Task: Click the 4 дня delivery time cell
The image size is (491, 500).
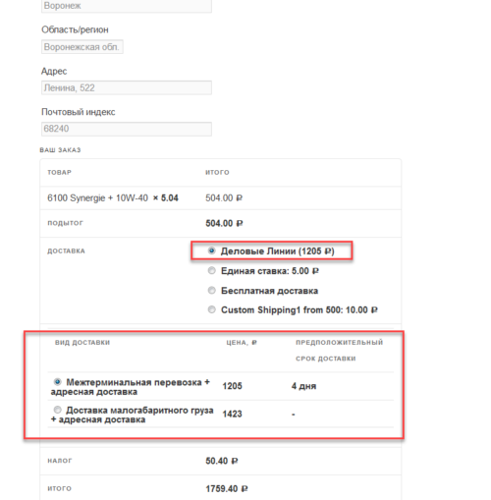Action: (303, 386)
